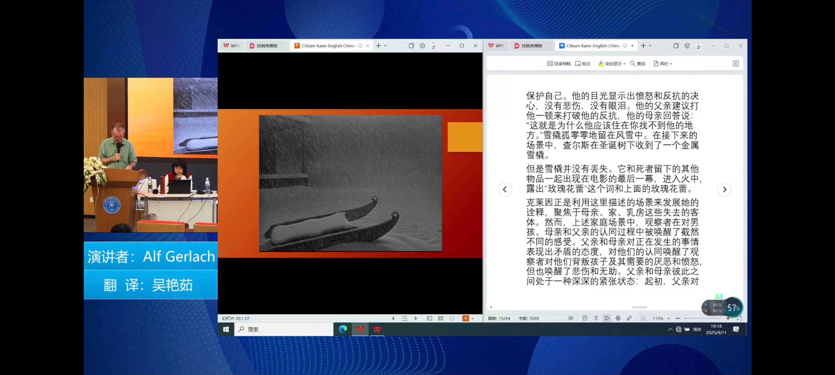Viewport: 835px width, 375px height.
Task: Switch presentation to normal view icon
Action: pos(430,318)
